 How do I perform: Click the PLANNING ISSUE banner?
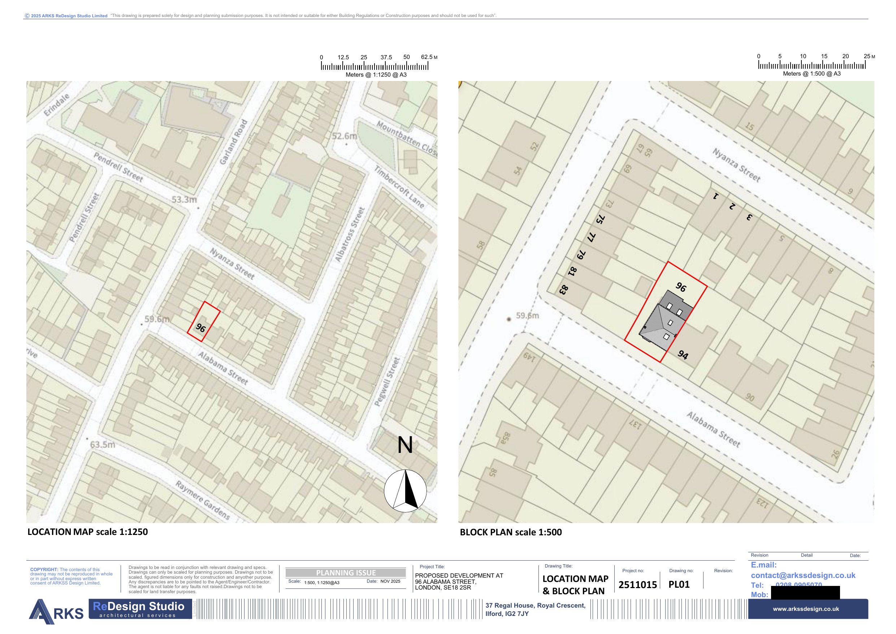pyautogui.click(x=345, y=573)
